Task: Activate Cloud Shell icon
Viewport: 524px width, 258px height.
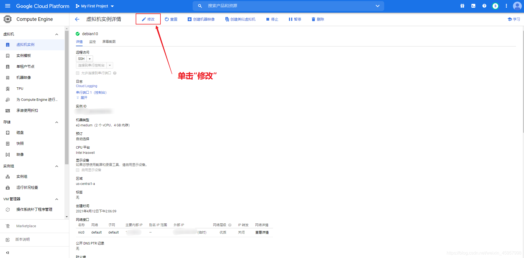Action: tap(473, 6)
